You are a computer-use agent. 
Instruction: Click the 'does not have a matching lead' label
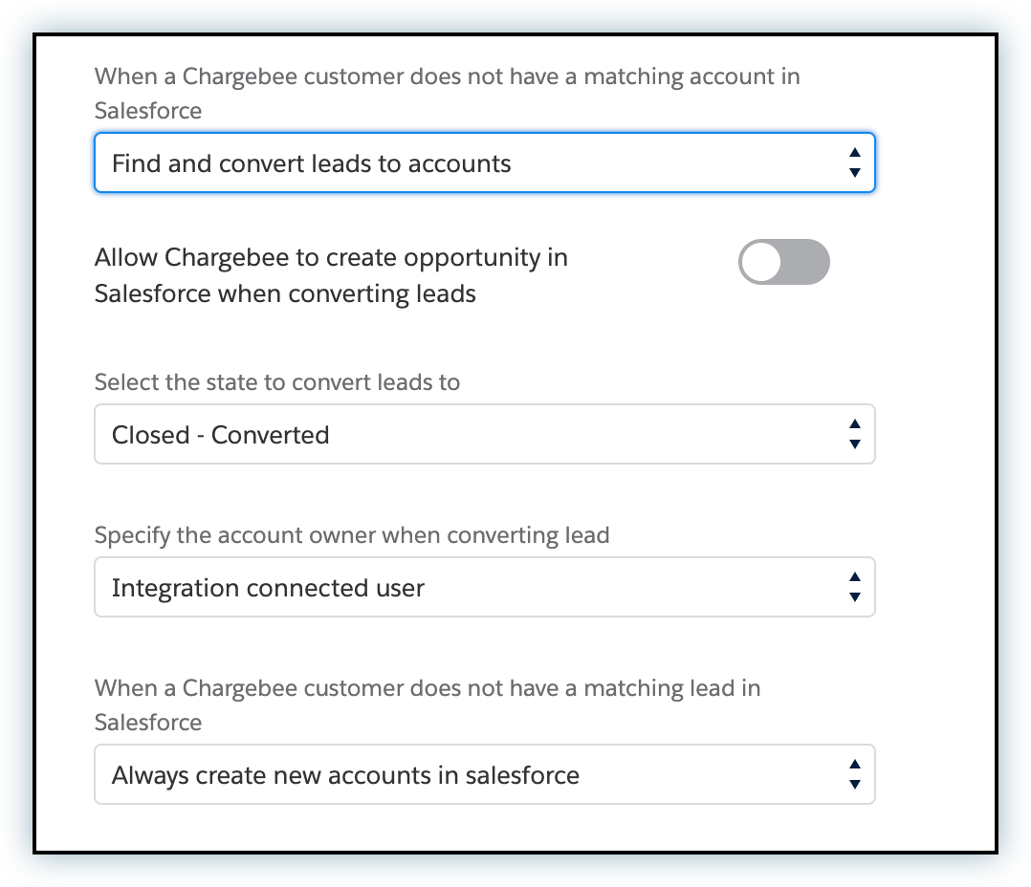pos(428,688)
